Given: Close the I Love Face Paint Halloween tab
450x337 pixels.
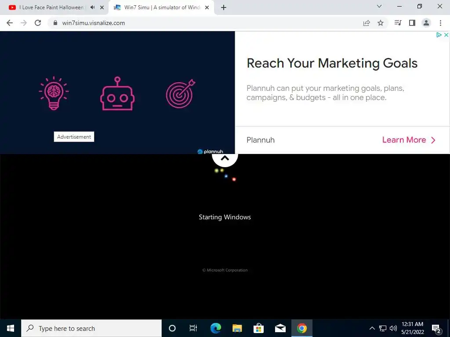Looking at the screenshot, I should 102,7.
